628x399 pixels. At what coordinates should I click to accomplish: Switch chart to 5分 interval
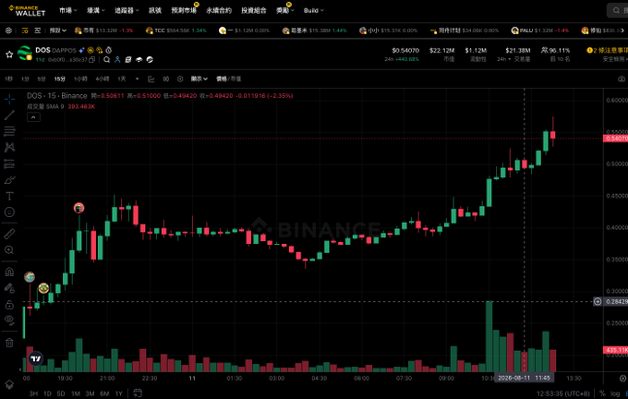[42, 79]
